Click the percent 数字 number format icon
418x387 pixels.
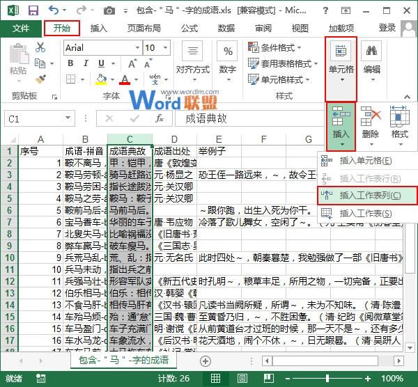pos(227,51)
